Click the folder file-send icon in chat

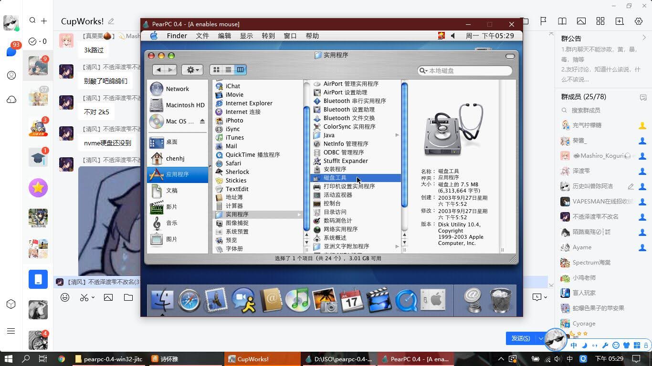coord(128,297)
